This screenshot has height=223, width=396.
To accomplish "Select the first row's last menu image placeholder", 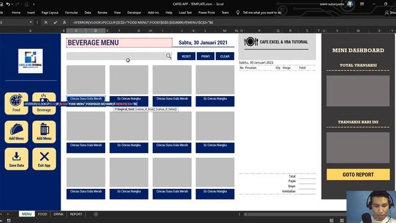I will [x=215, y=80].
